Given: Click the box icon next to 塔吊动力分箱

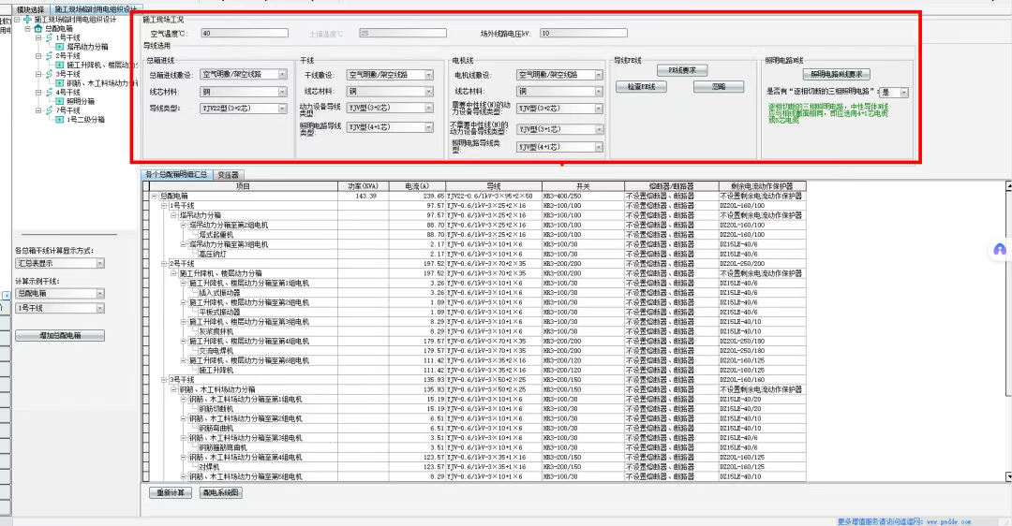Looking at the screenshot, I should 60,46.
